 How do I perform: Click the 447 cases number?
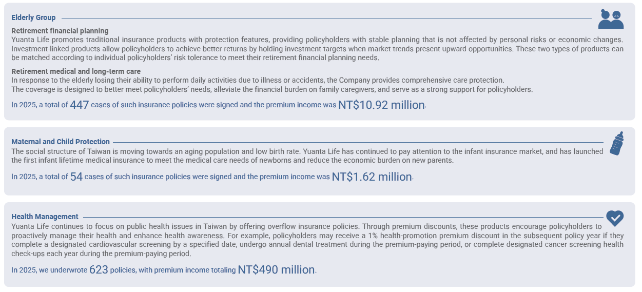tap(80, 105)
